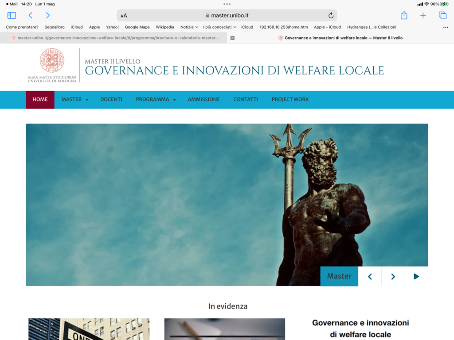Show next slide in carousel
Image resolution: width=454 pixels, height=340 pixels.
click(x=393, y=276)
